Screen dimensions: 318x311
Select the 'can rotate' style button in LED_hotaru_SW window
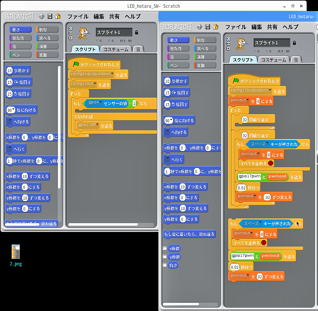71,28
